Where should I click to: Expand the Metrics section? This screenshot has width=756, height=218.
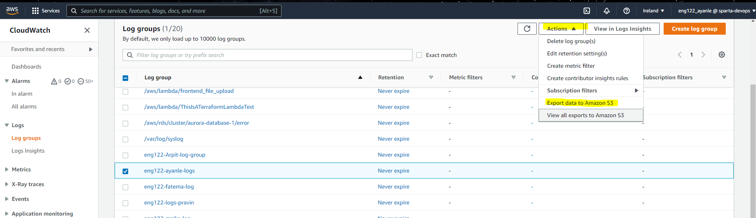pos(7,169)
